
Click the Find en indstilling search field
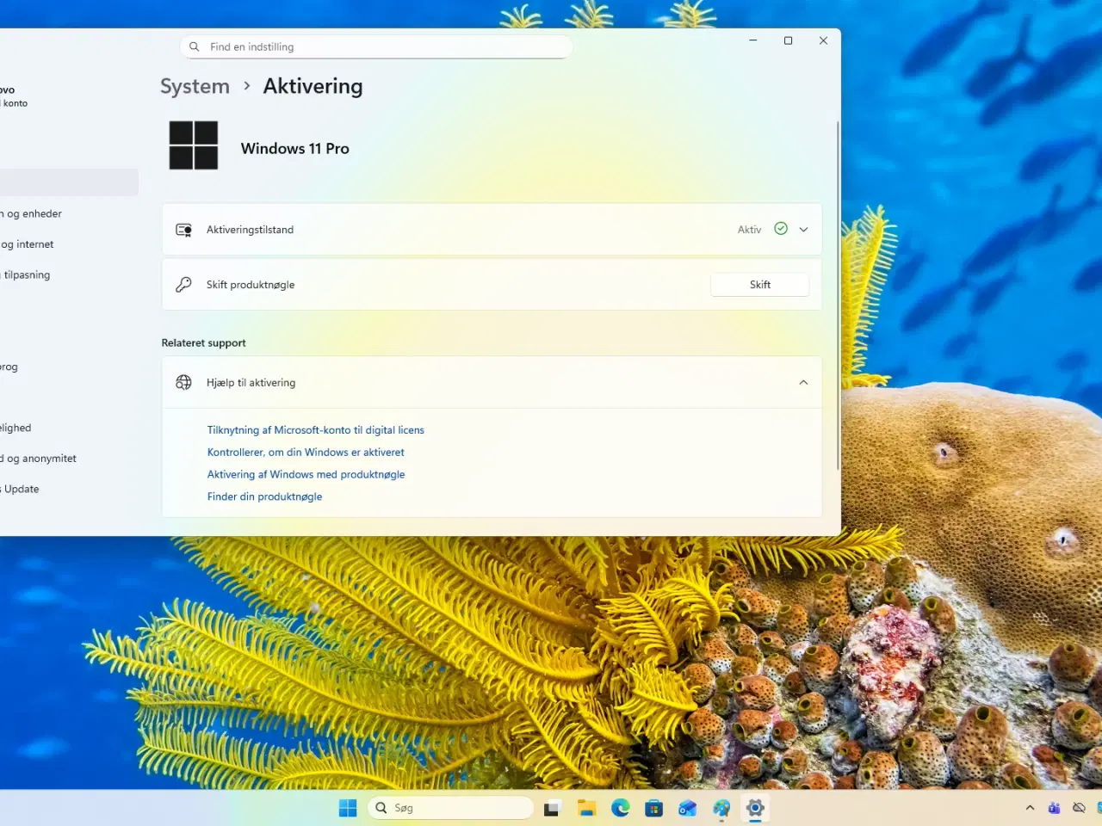click(375, 46)
